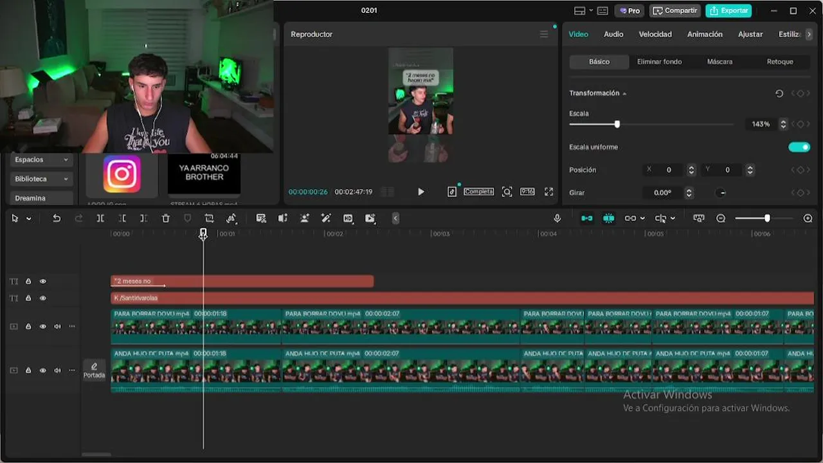Hide the K /Santirivarolaa text track
The width and height of the screenshot is (823, 463).
43,298
